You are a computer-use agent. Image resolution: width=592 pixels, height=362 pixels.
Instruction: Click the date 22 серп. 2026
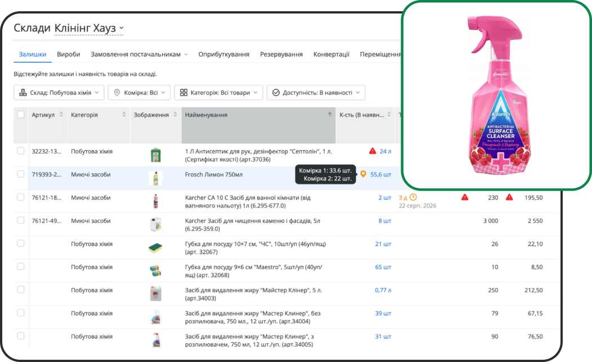(418, 206)
